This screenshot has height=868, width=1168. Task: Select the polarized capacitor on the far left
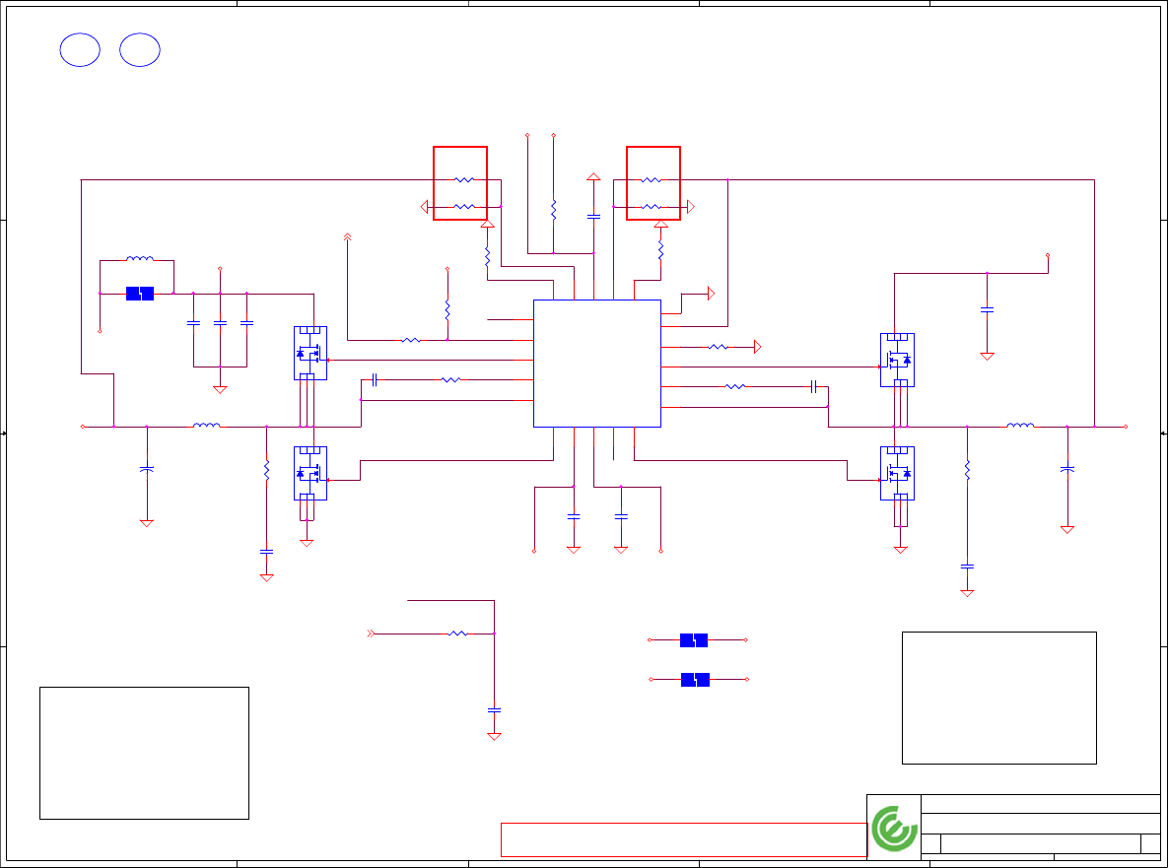(147, 469)
